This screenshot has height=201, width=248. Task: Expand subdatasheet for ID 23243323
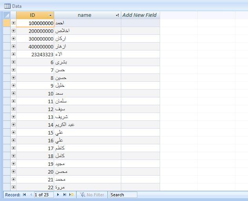[x=13, y=54]
